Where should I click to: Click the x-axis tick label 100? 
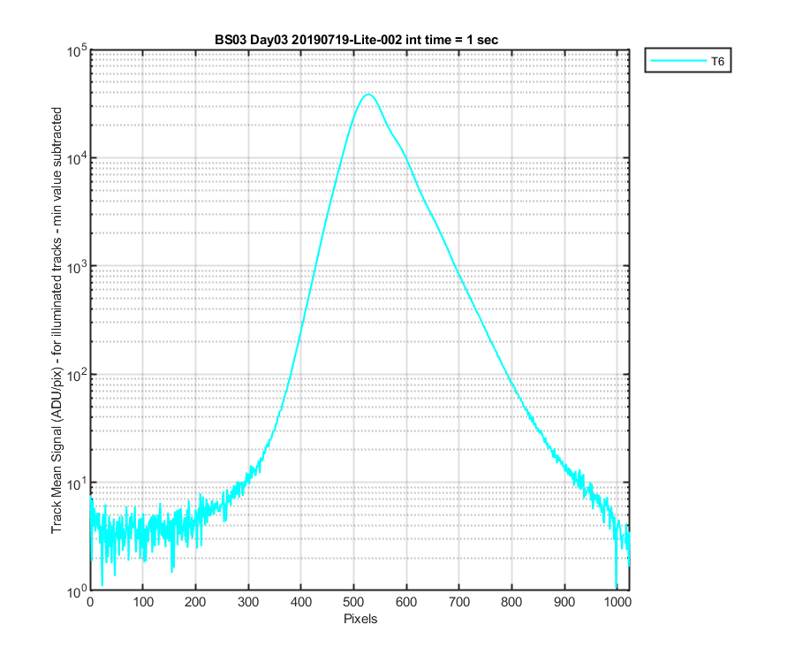[143, 602]
